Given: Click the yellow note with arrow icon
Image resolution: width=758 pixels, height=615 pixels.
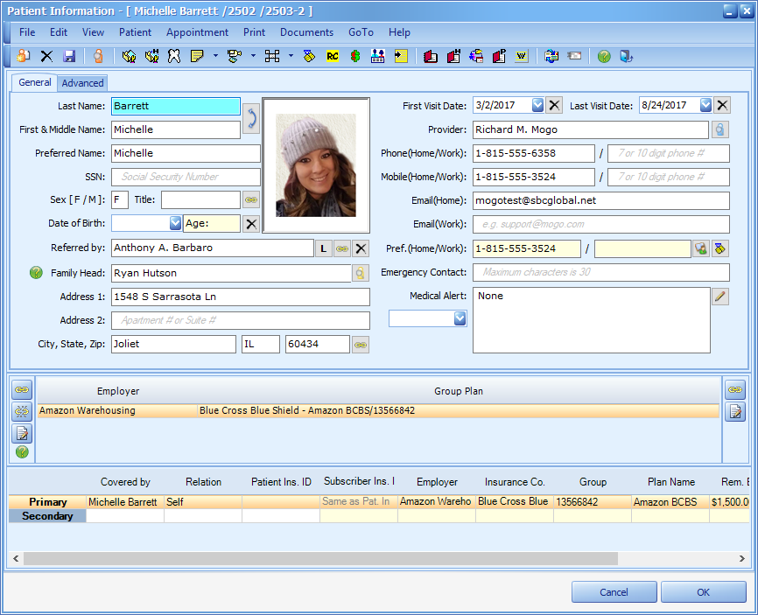Looking at the screenshot, I should [401, 57].
